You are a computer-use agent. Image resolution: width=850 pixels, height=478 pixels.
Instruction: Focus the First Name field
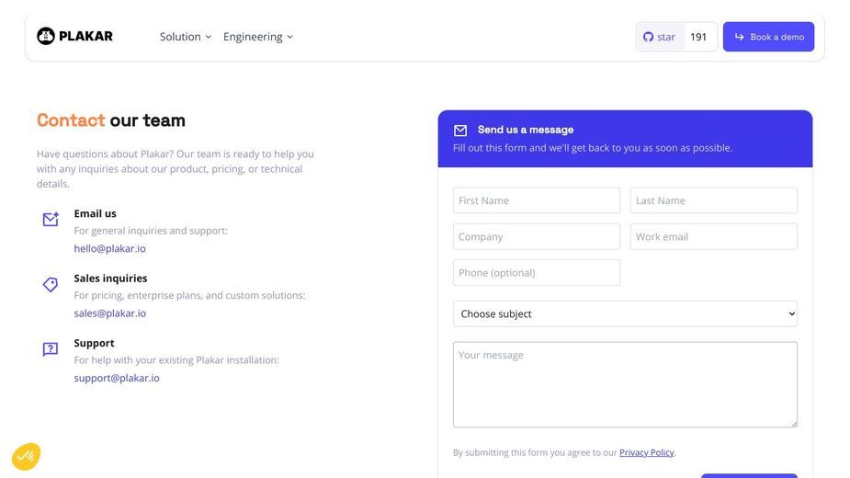(x=536, y=200)
